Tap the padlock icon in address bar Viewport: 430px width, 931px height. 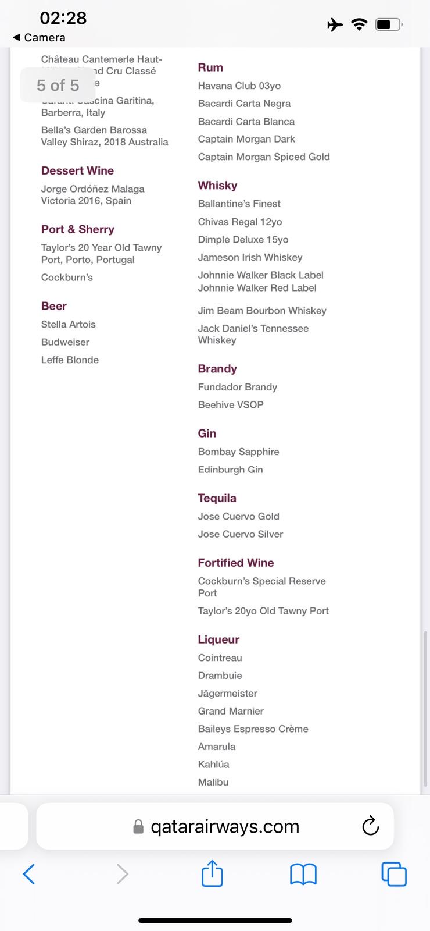138,826
